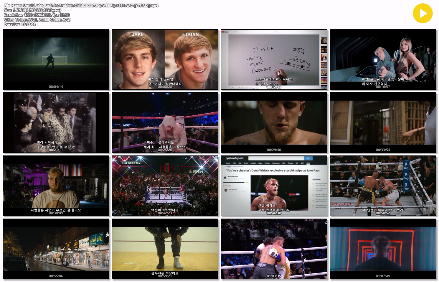Click the hooded boxer ring thumbnail at 00:25:26
The height and width of the screenshot is (282, 439).
[165, 123]
